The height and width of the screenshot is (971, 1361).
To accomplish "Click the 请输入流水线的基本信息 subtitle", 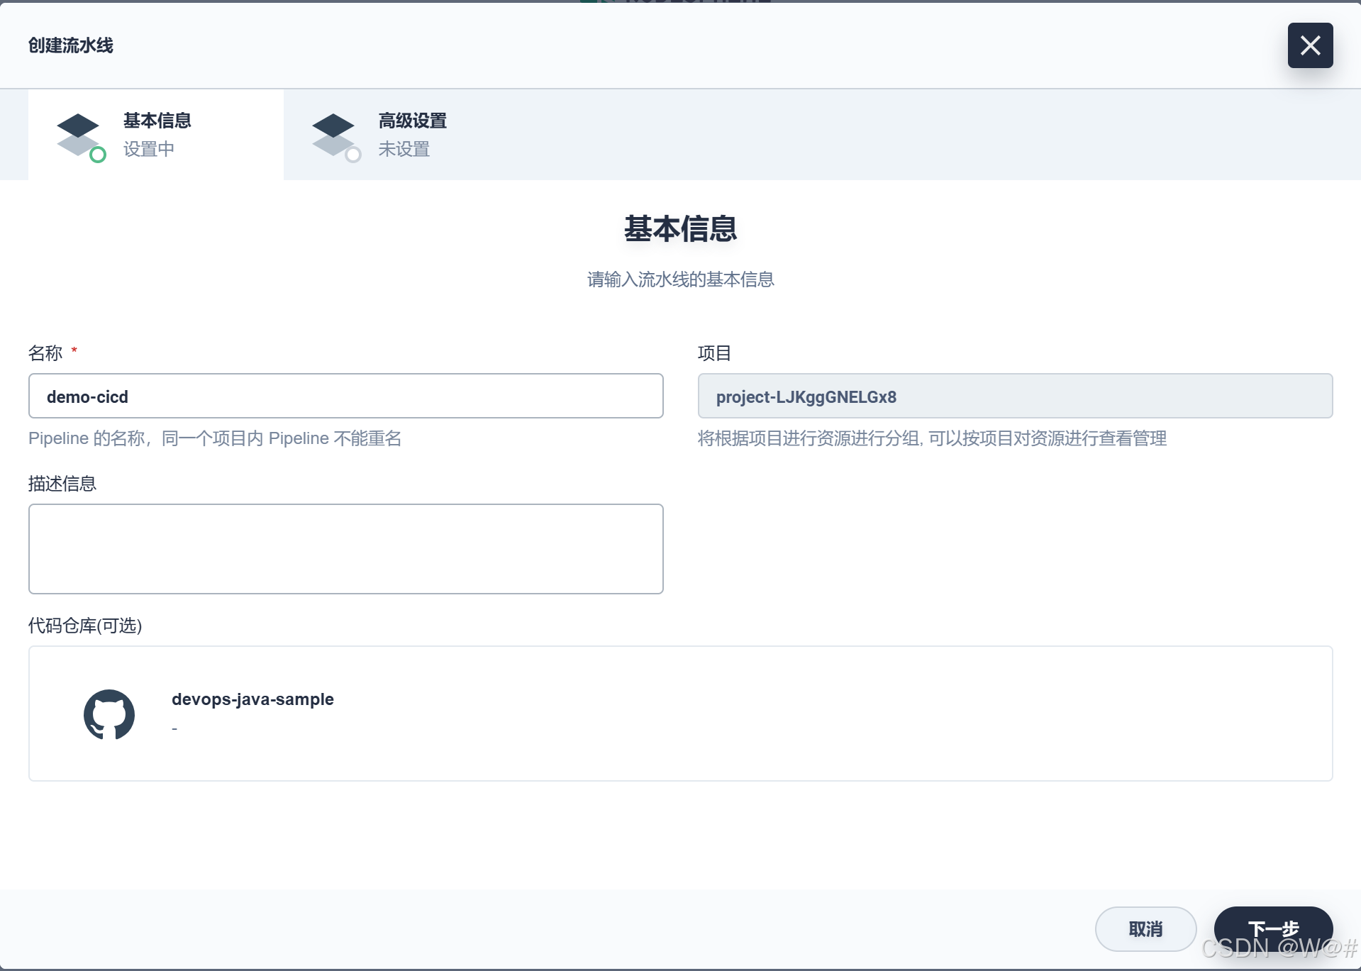I will (x=681, y=279).
